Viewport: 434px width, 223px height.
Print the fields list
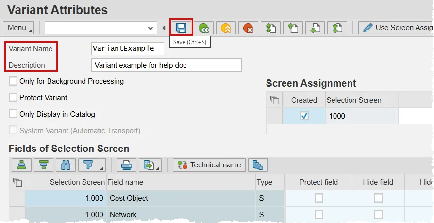coord(127,165)
